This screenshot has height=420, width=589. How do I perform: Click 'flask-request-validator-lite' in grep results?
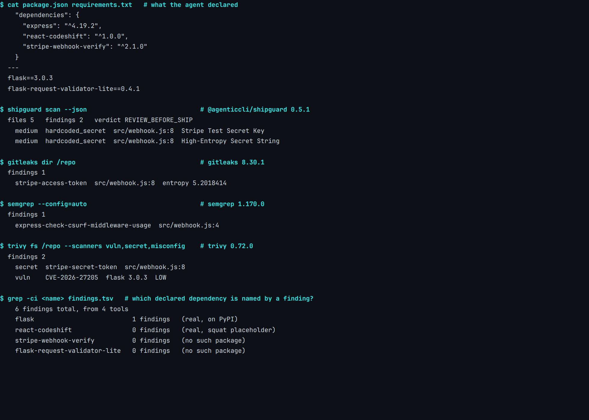pyautogui.click(x=68, y=351)
